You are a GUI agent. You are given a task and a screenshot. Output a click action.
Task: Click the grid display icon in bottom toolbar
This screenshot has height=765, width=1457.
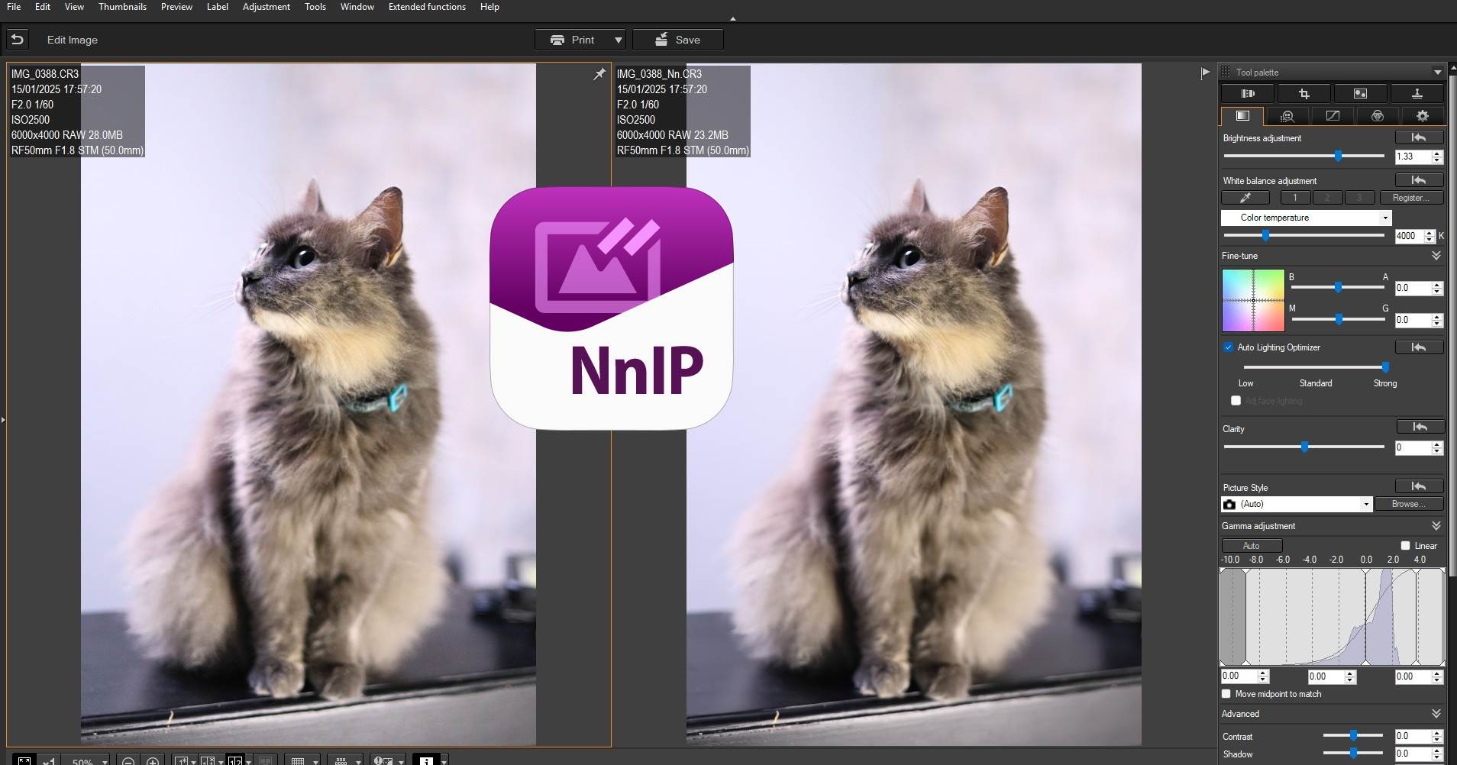(299, 761)
